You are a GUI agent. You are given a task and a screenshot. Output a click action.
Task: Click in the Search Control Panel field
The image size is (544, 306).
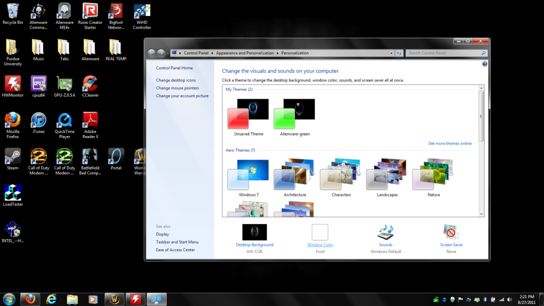click(444, 53)
